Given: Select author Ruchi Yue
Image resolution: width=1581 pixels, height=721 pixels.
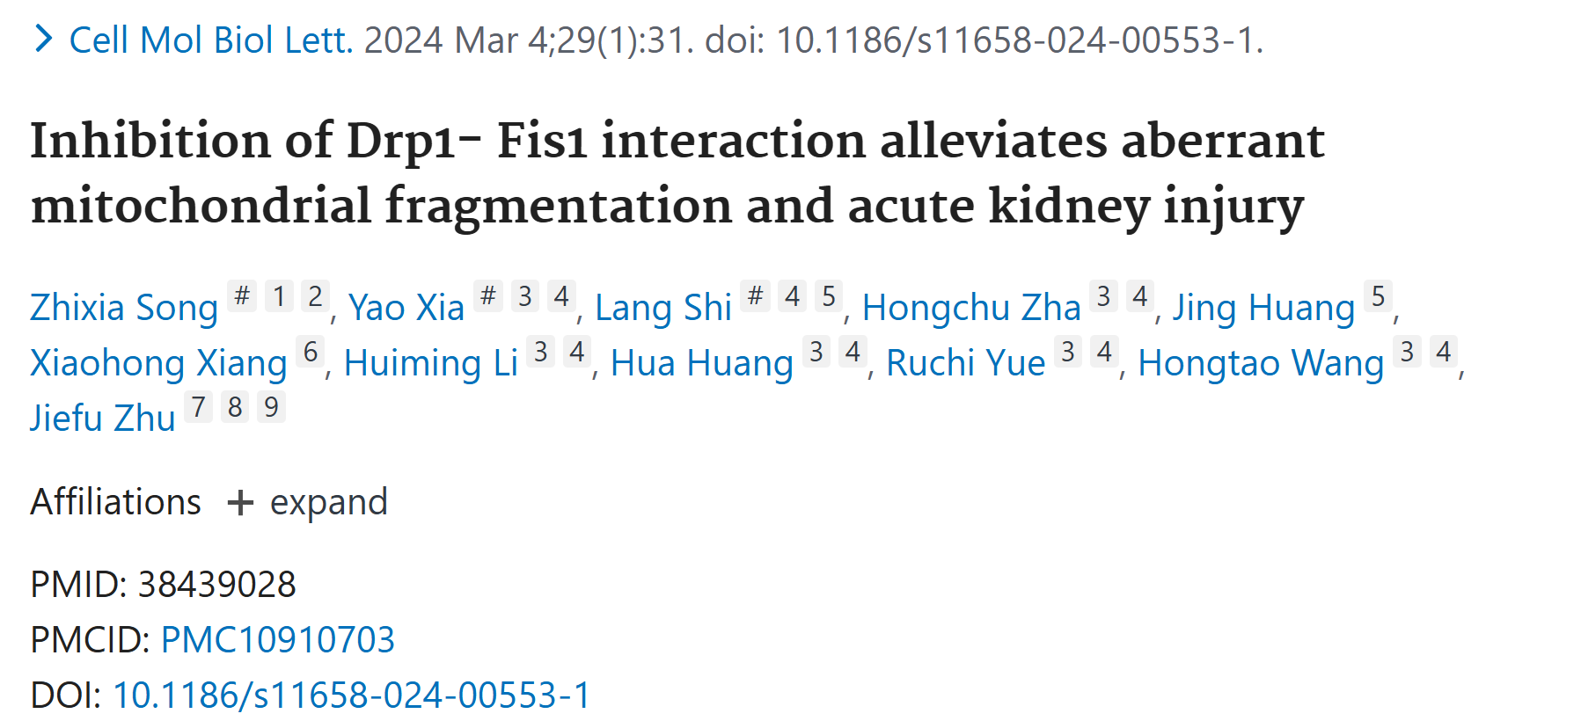Looking at the screenshot, I should click(966, 363).
